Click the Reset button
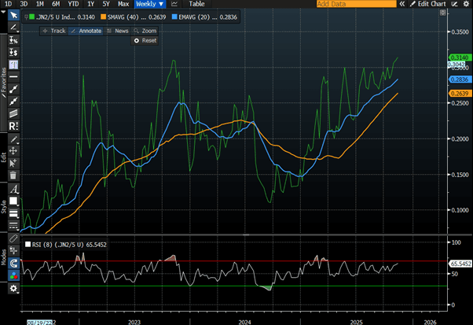This screenshot has width=473, height=325. pos(145,40)
